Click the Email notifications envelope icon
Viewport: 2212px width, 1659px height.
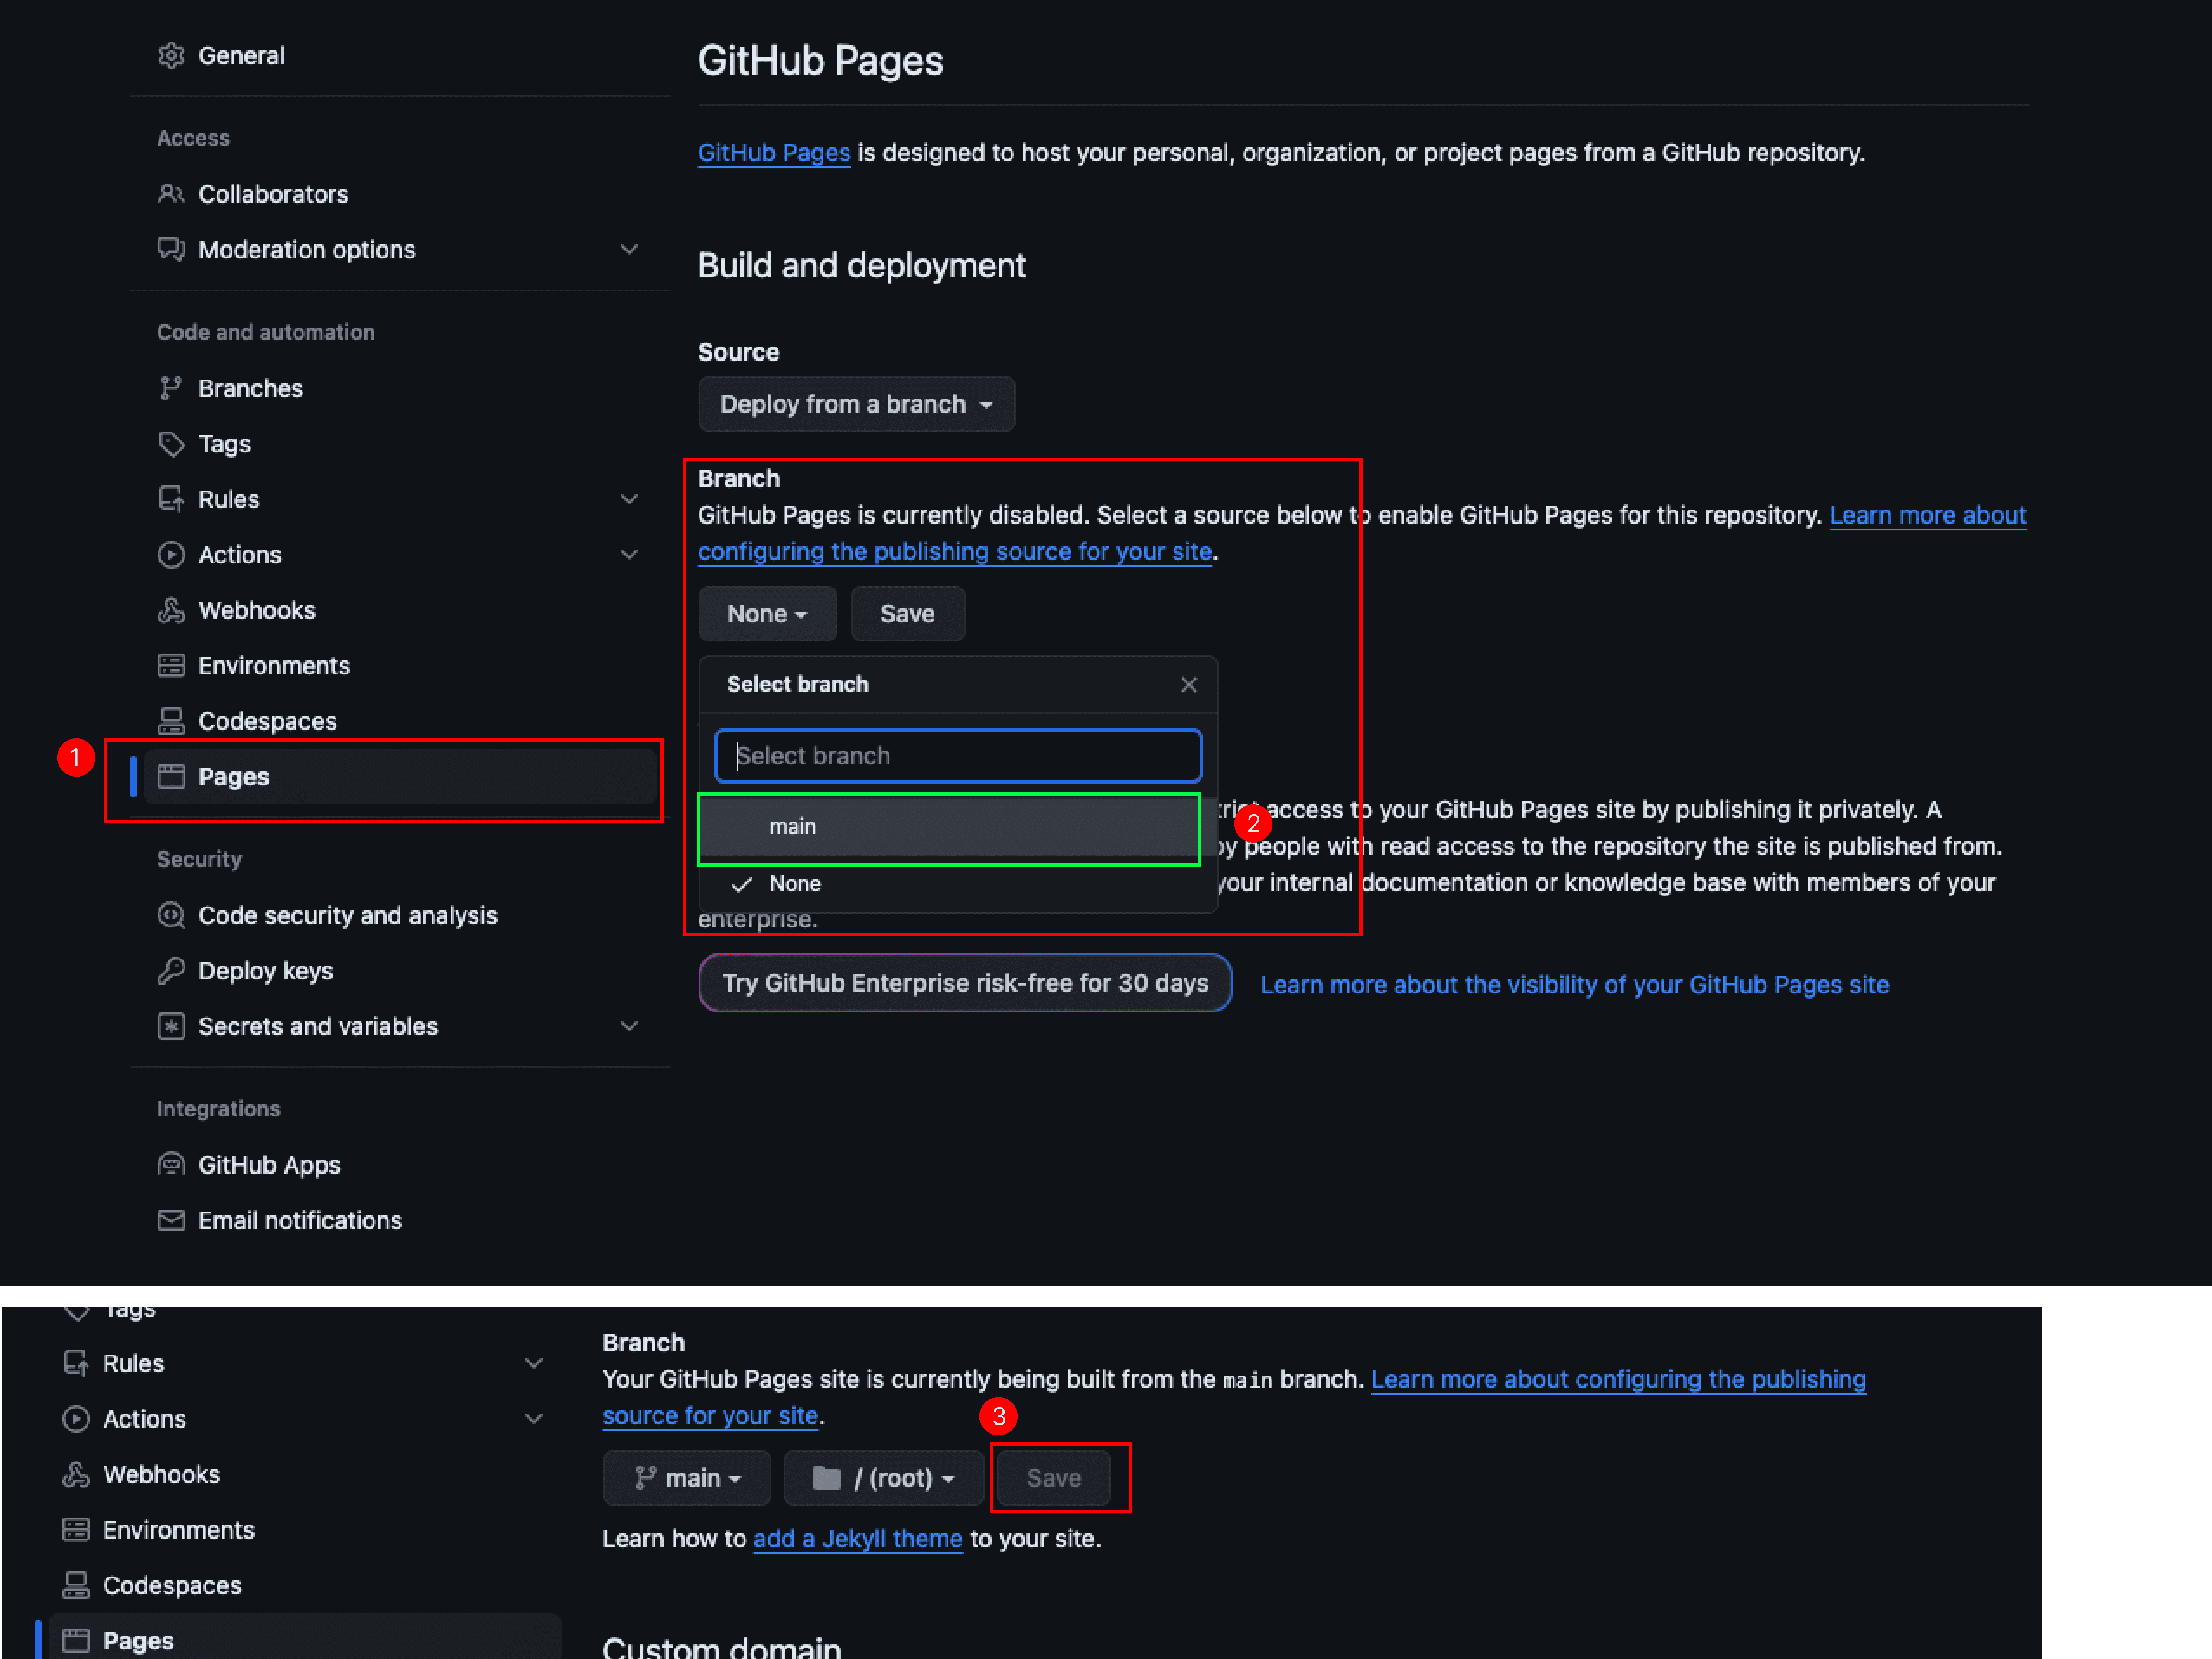[x=171, y=1220]
